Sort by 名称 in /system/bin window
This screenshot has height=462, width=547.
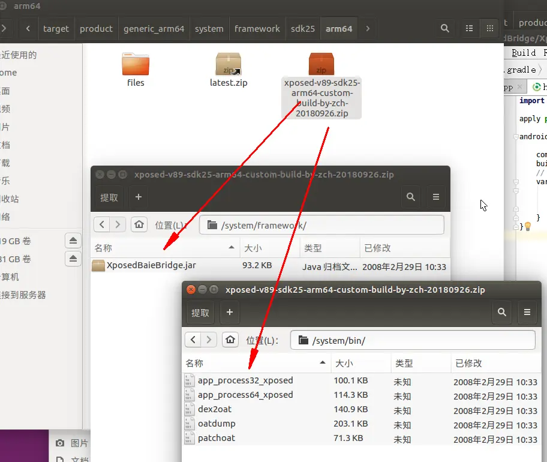(x=256, y=363)
